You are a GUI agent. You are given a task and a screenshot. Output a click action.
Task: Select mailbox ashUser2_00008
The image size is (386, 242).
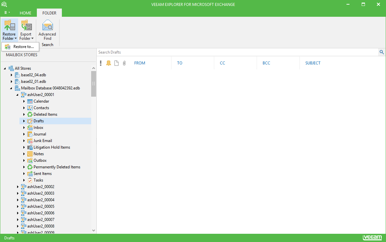[40, 226]
